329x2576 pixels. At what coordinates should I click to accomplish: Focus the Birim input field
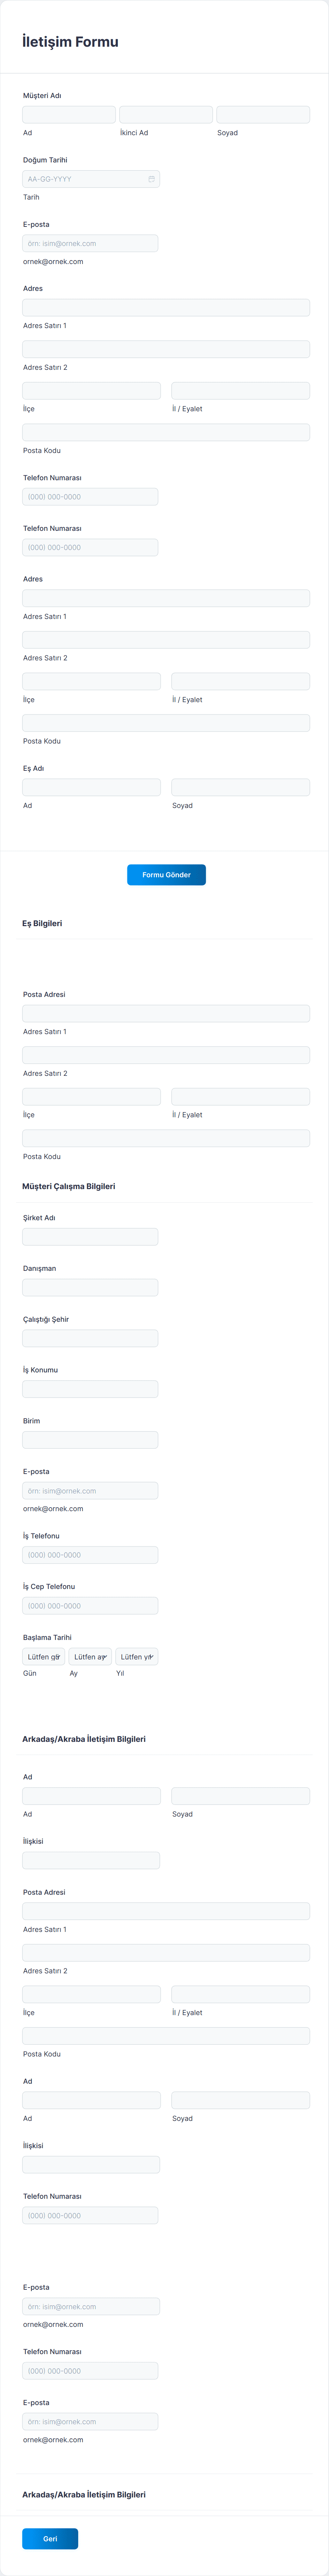tap(90, 1440)
